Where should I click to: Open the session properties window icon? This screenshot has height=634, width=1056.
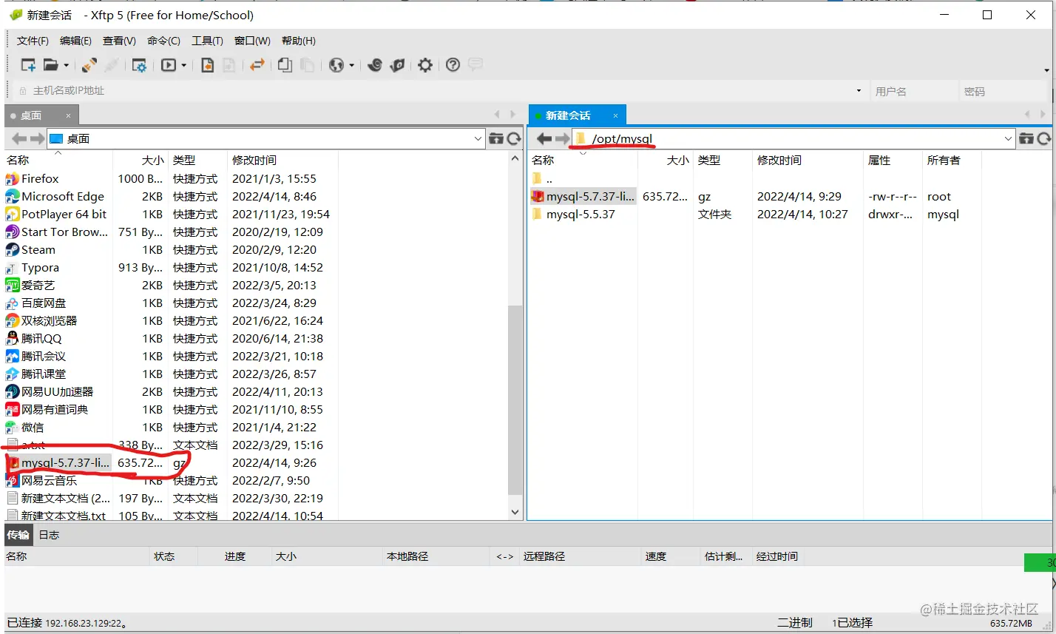pyautogui.click(x=139, y=65)
